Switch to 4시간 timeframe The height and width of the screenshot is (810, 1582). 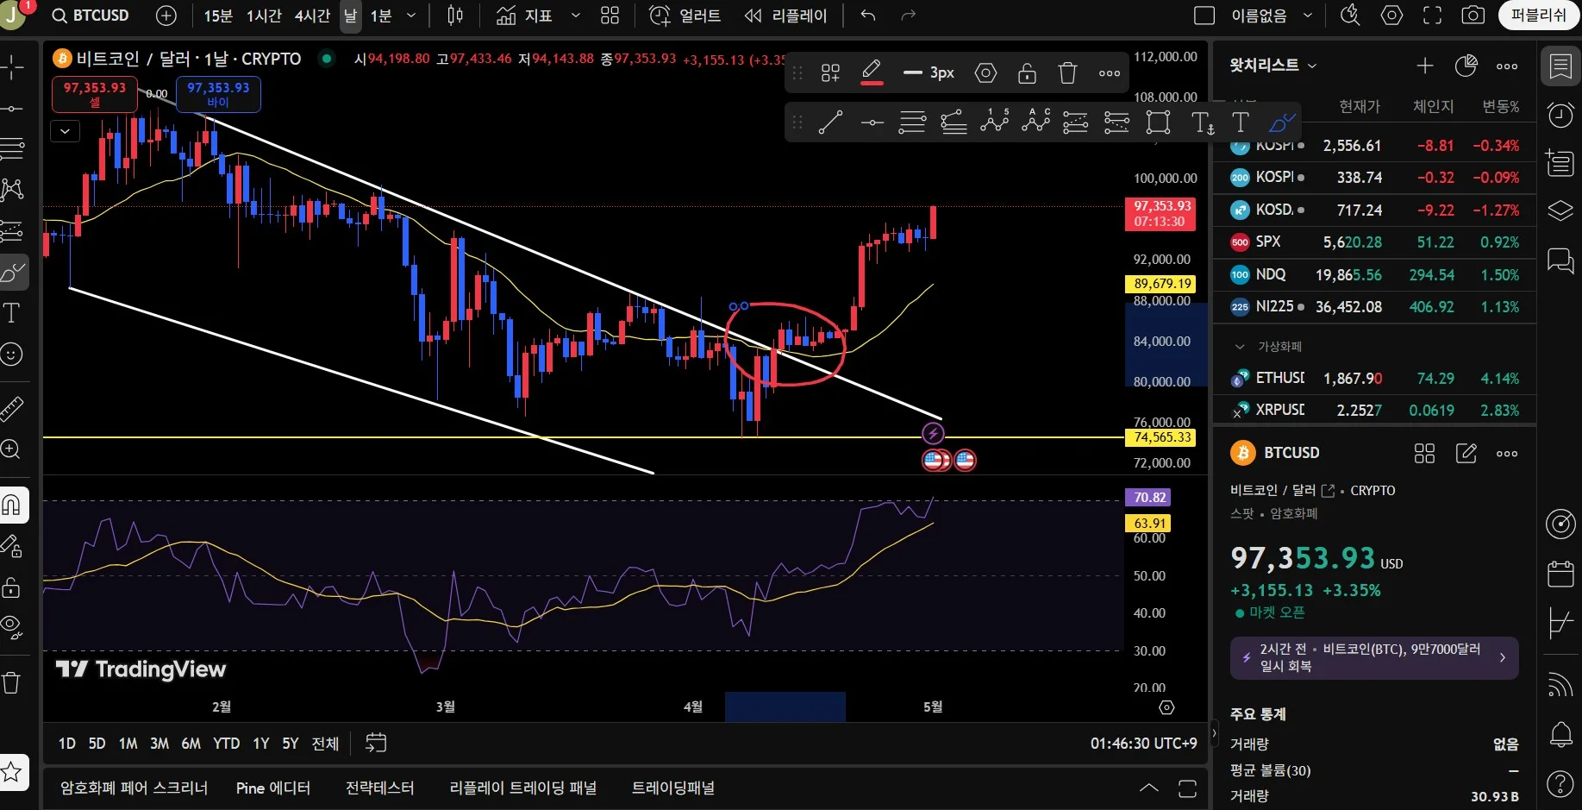[312, 16]
